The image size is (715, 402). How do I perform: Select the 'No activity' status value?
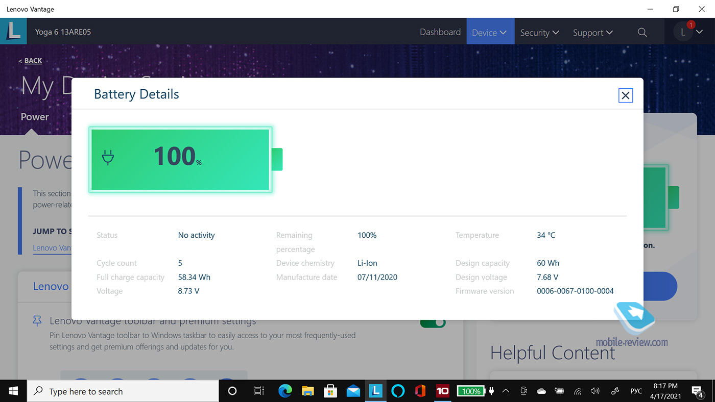coord(196,235)
